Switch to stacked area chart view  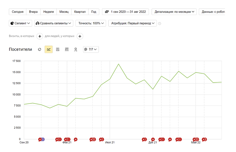tap(58, 49)
